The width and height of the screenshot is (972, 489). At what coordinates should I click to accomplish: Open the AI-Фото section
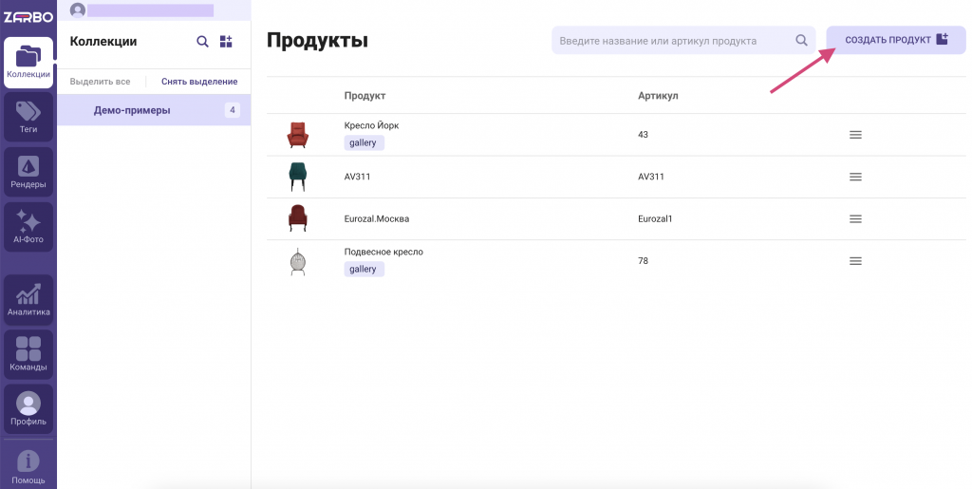pyautogui.click(x=28, y=228)
